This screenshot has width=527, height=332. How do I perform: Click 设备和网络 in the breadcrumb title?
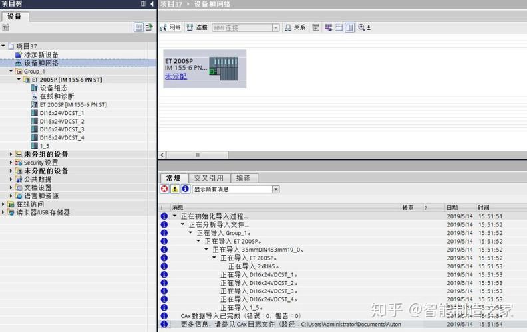[x=212, y=4]
